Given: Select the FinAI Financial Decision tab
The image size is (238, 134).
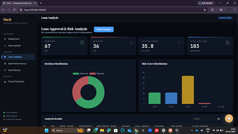Looking at the screenshot, I should click(19, 3).
